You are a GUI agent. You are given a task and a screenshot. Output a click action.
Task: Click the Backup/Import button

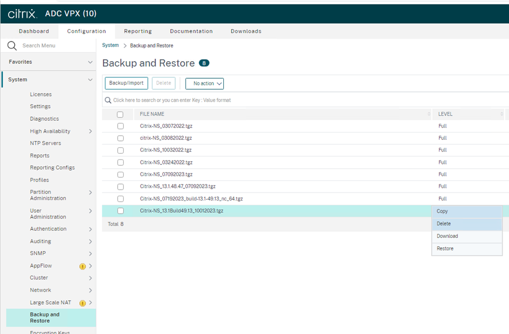(x=126, y=83)
